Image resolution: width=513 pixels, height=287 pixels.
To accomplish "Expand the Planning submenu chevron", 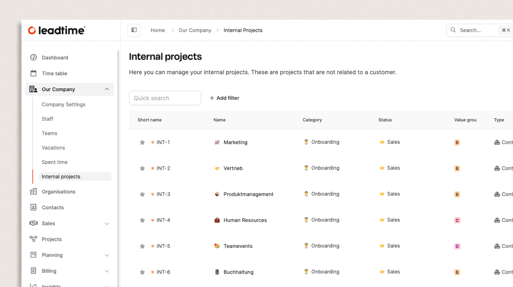I will click(107, 255).
